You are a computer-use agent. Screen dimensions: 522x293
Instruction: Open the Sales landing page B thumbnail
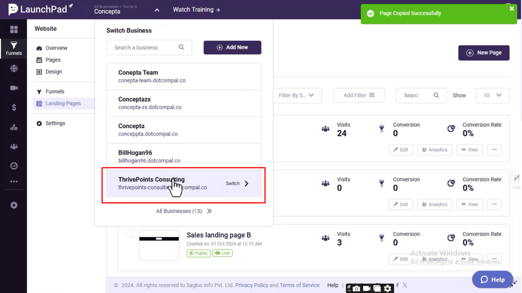(159, 245)
